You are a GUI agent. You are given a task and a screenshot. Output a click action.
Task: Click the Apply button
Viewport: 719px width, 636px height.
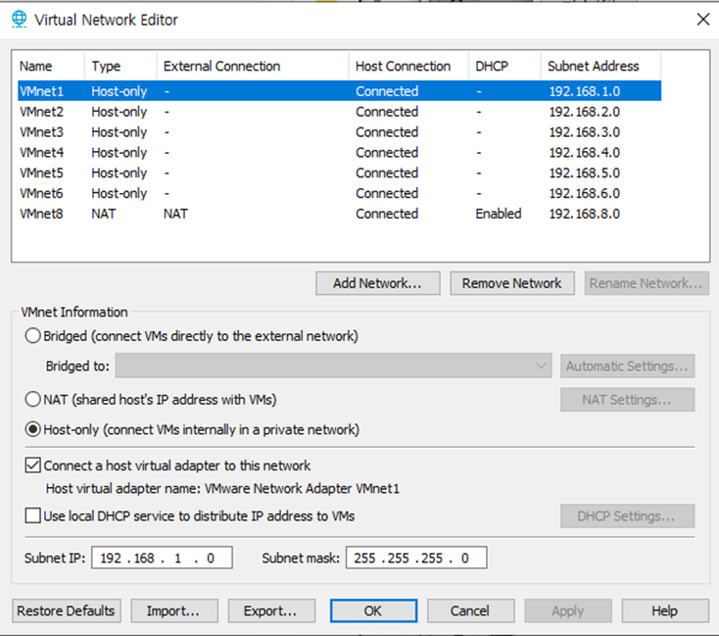tap(568, 611)
